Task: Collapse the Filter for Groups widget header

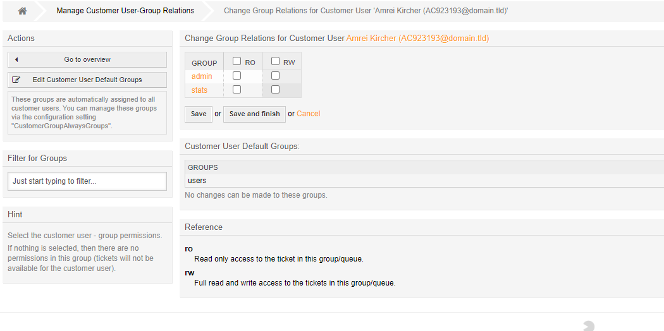Action: (87, 159)
